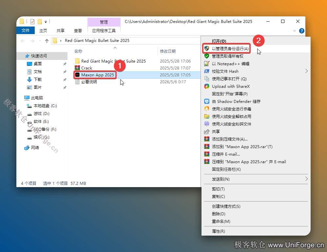
Task: Expand 发送到(N) submenu arrow
Action: click(x=306, y=179)
